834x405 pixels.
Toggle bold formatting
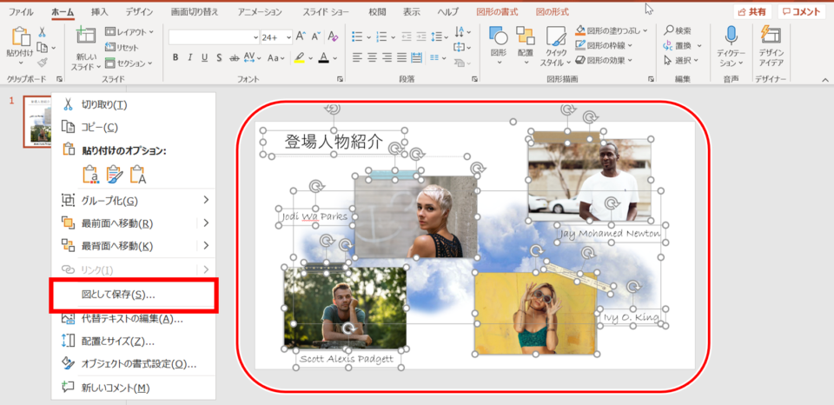click(175, 58)
